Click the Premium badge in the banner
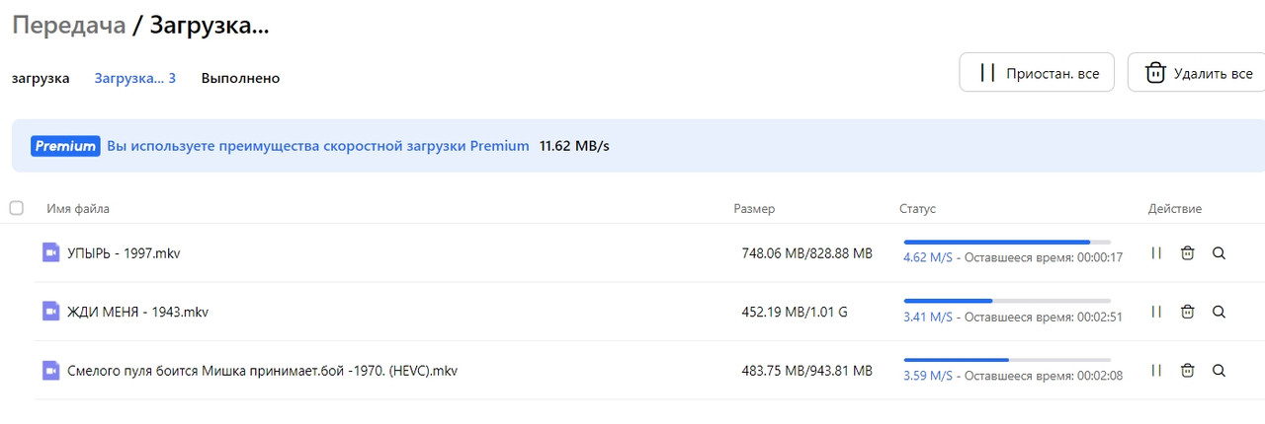1265x424 pixels. (x=65, y=146)
